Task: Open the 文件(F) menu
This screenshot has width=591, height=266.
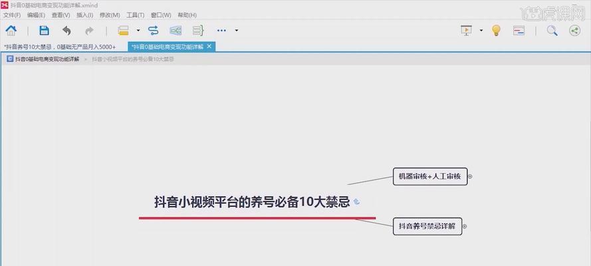Action: pos(12,15)
